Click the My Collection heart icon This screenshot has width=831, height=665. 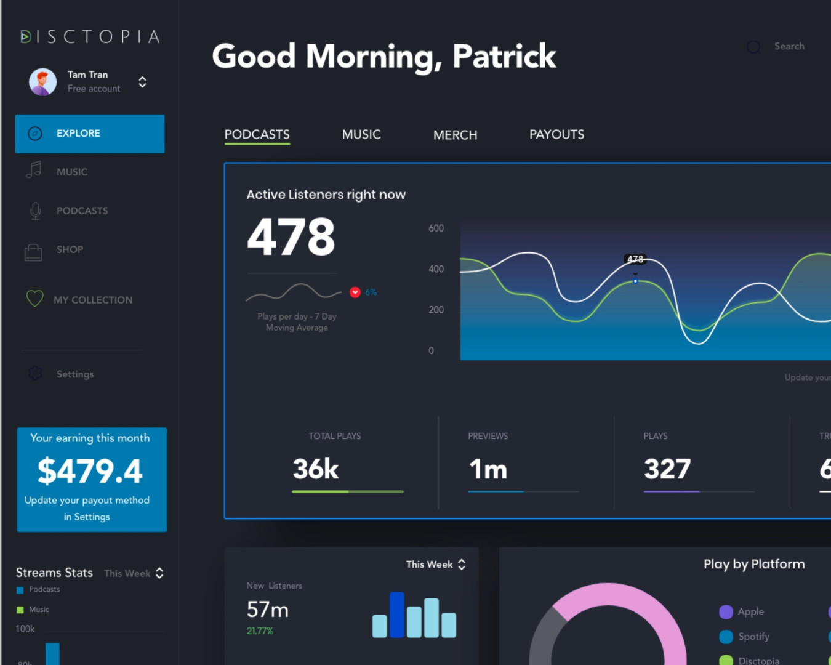34,299
